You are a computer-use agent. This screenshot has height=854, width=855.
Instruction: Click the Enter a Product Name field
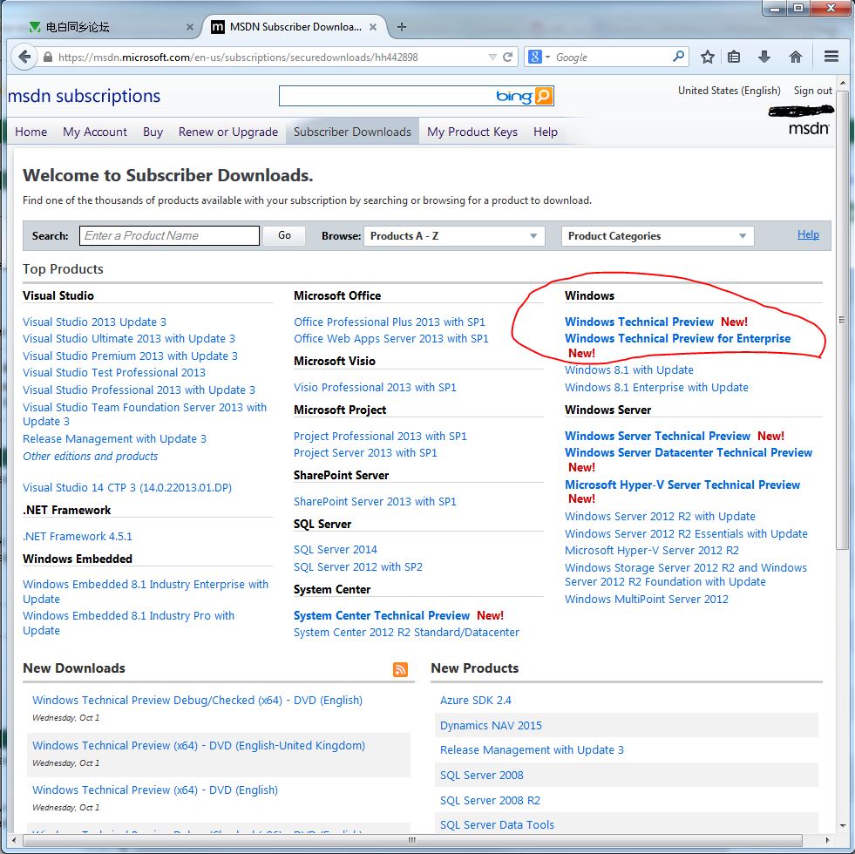pos(170,236)
